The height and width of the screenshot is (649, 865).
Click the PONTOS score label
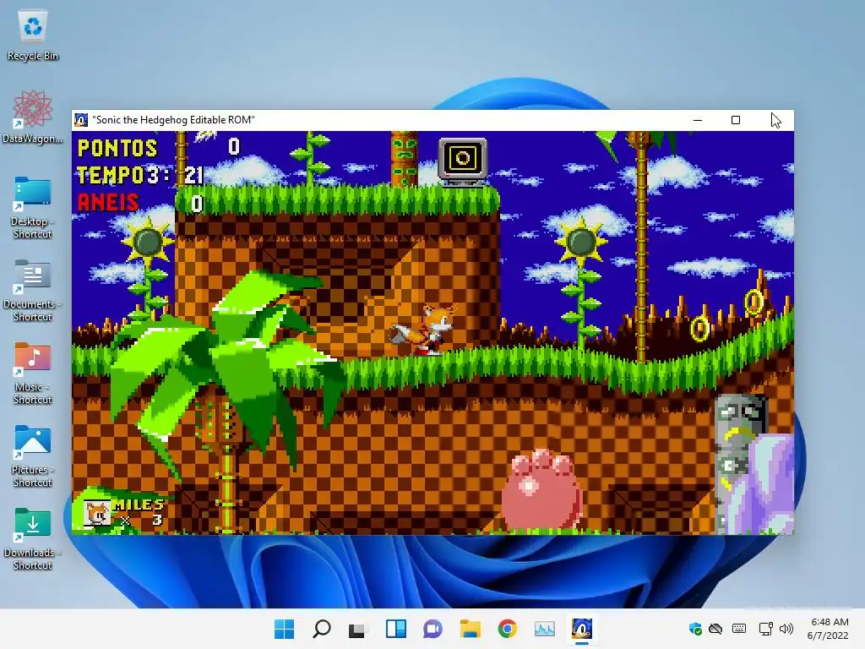tap(117, 148)
